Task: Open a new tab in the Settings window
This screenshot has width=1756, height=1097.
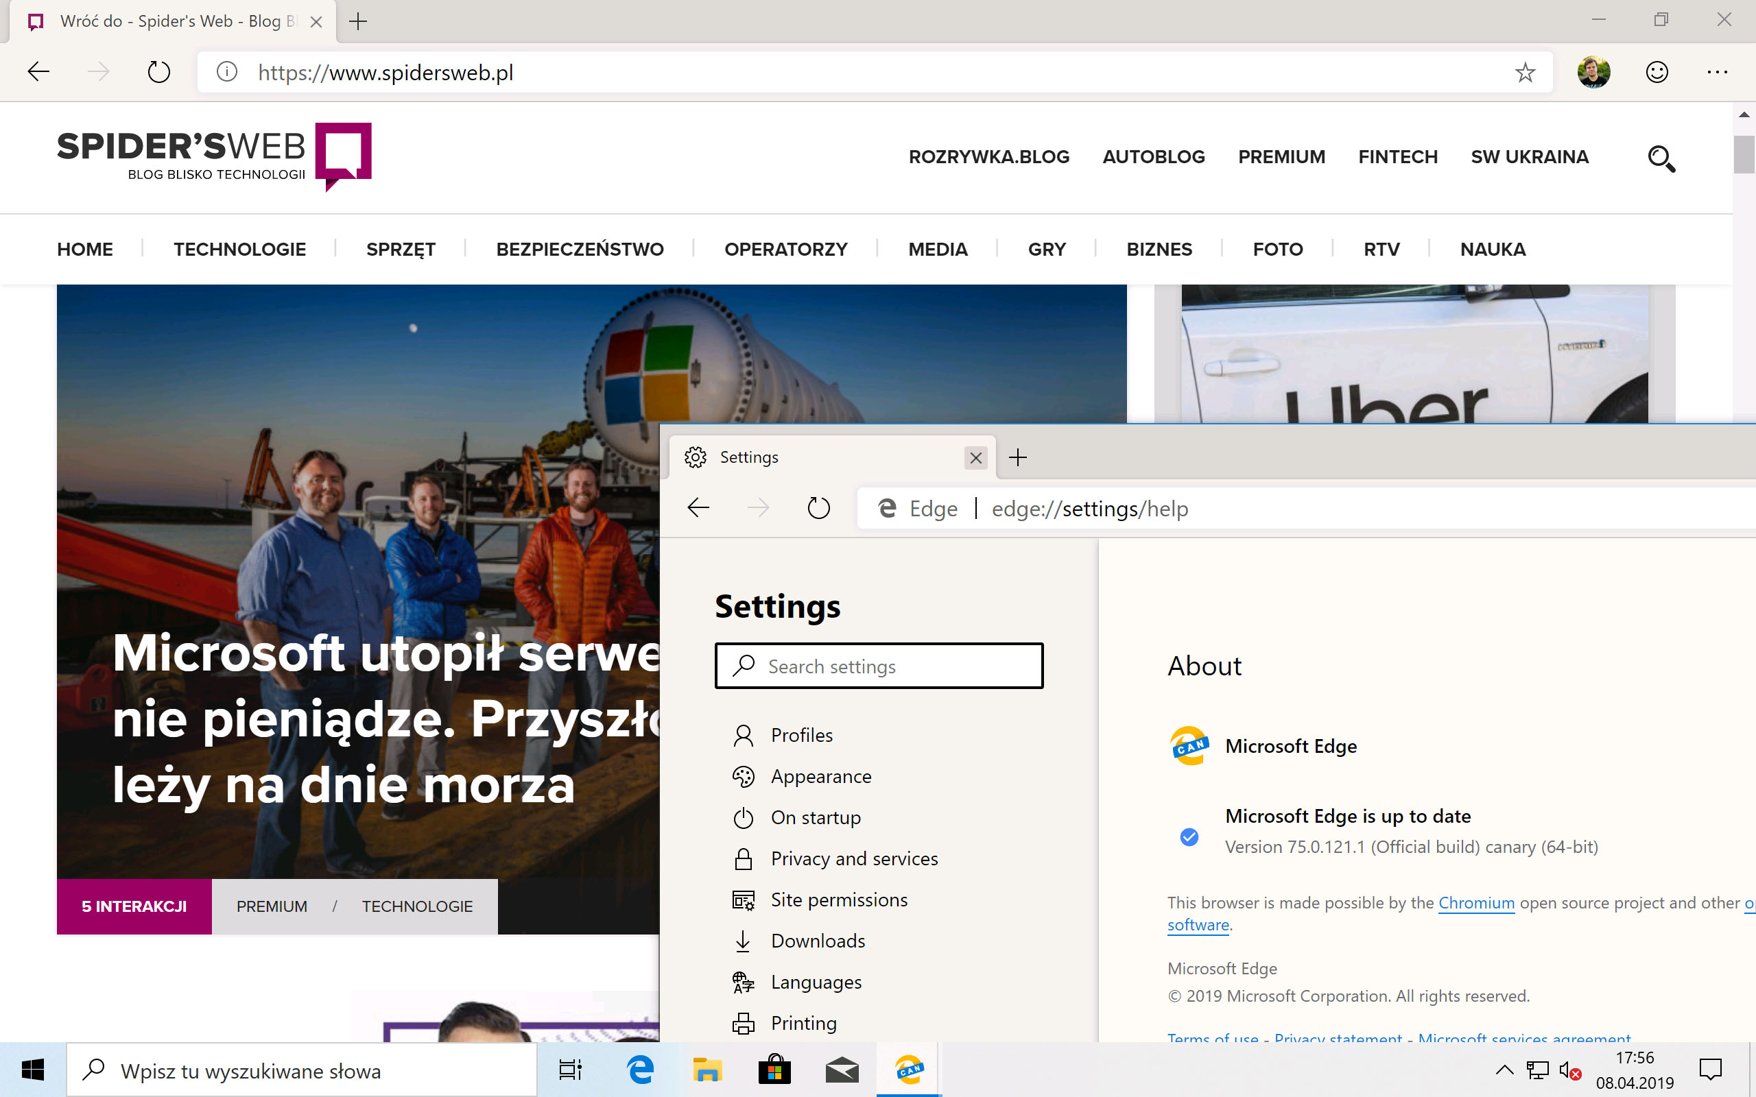Action: (1017, 457)
